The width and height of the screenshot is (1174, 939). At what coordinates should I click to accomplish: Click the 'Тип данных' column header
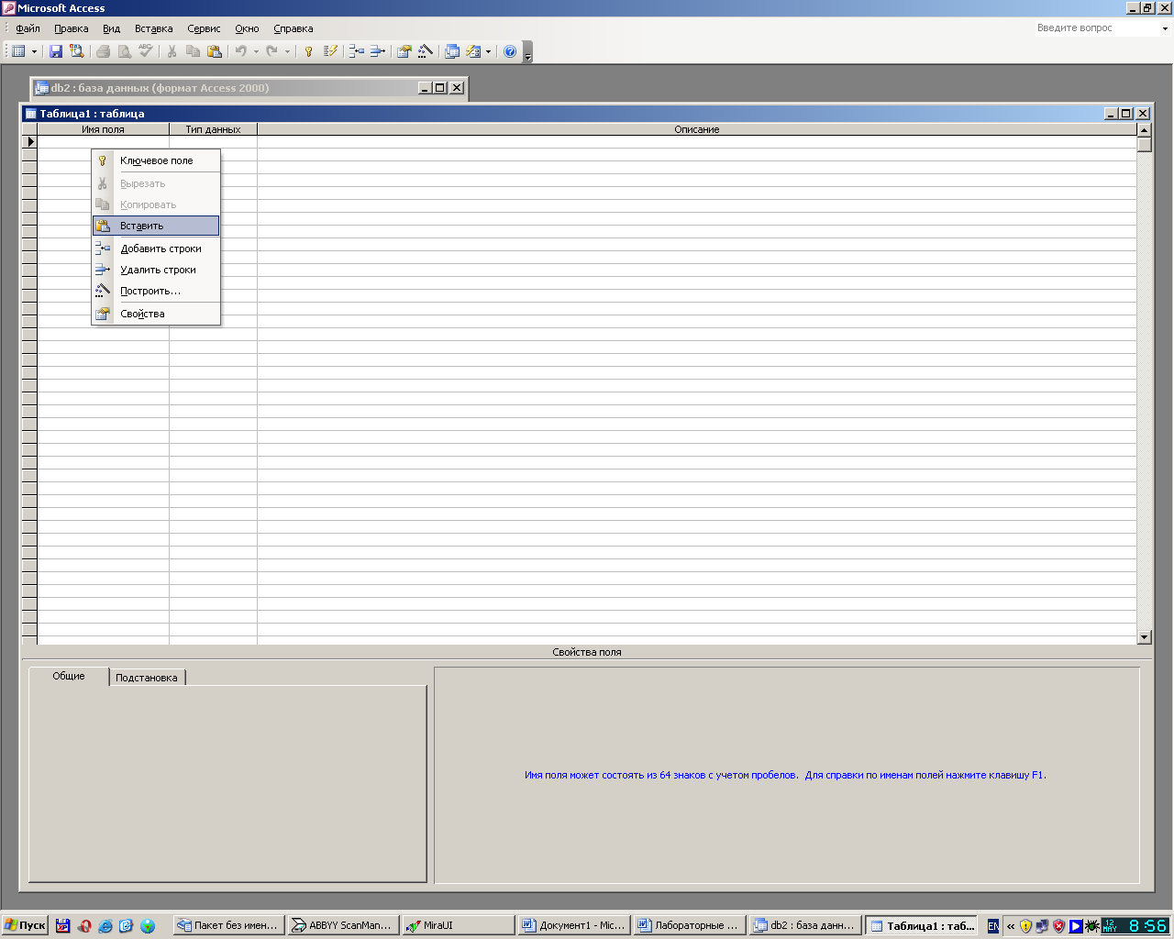point(213,129)
